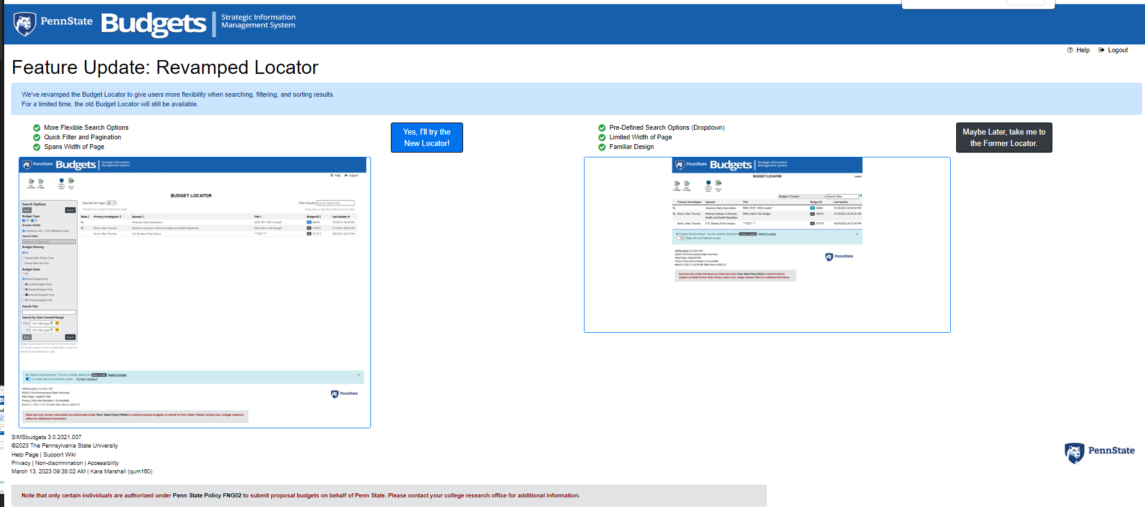The height and width of the screenshot is (507, 1145).
Task: Click the Help question-mark icon
Action: pyautogui.click(x=1070, y=50)
